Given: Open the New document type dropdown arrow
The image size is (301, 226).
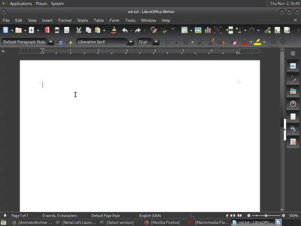Looking at the screenshot, I should point(12,30).
